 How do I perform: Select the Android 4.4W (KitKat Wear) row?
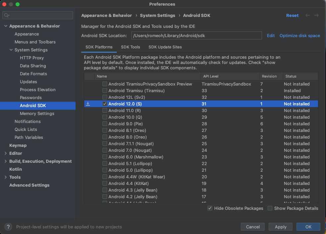(x=201, y=177)
